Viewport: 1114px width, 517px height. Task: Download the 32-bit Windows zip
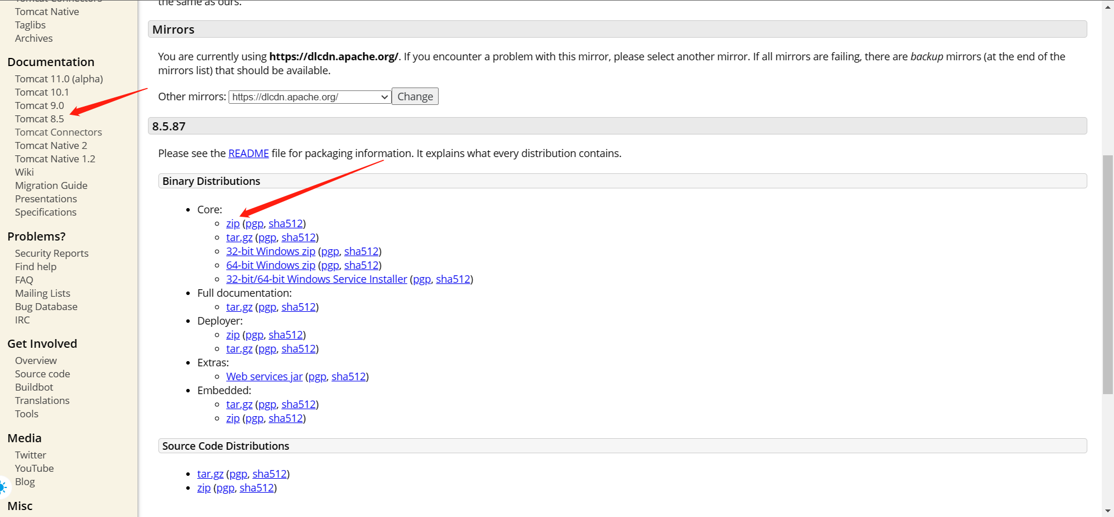click(270, 252)
